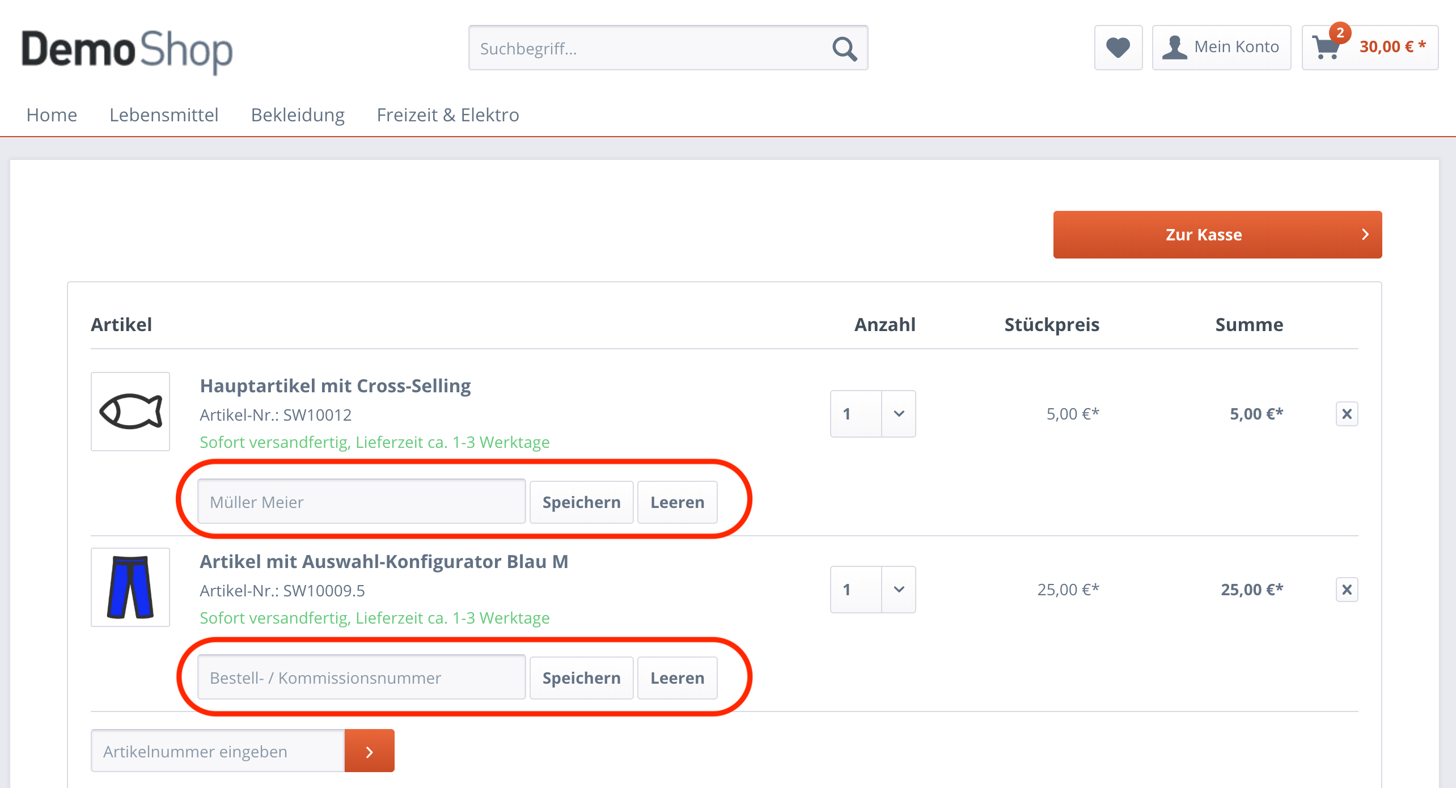Image resolution: width=1456 pixels, height=788 pixels.
Task: Click the article number SW10009.5 text
Action: pos(324,591)
